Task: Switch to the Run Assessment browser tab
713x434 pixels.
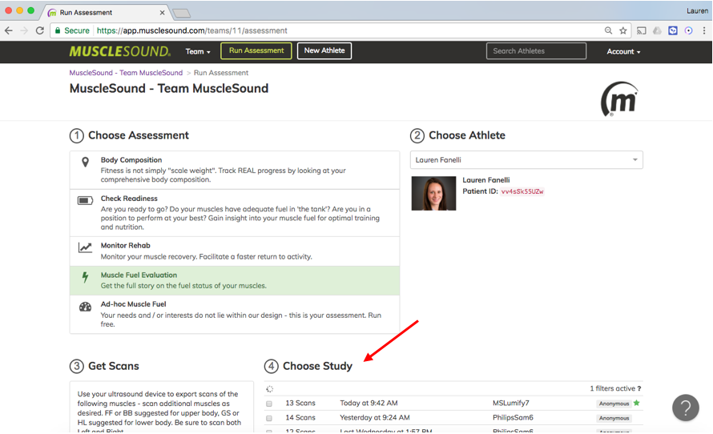Action: (x=107, y=13)
